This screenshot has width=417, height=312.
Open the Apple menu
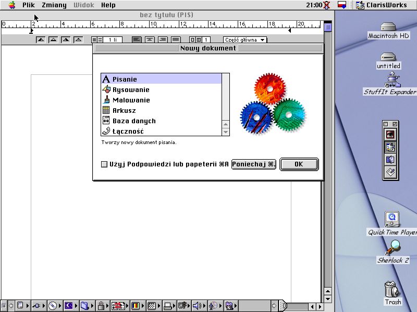click(x=11, y=5)
